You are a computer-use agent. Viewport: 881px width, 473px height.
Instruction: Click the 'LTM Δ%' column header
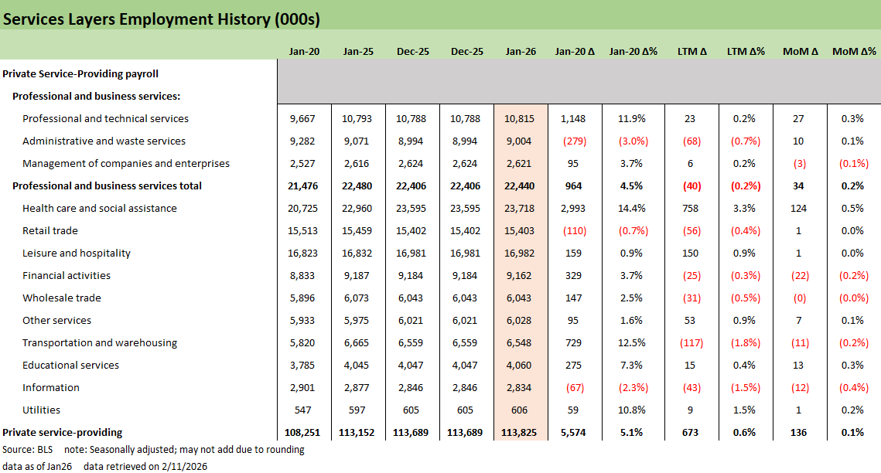(746, 51)
